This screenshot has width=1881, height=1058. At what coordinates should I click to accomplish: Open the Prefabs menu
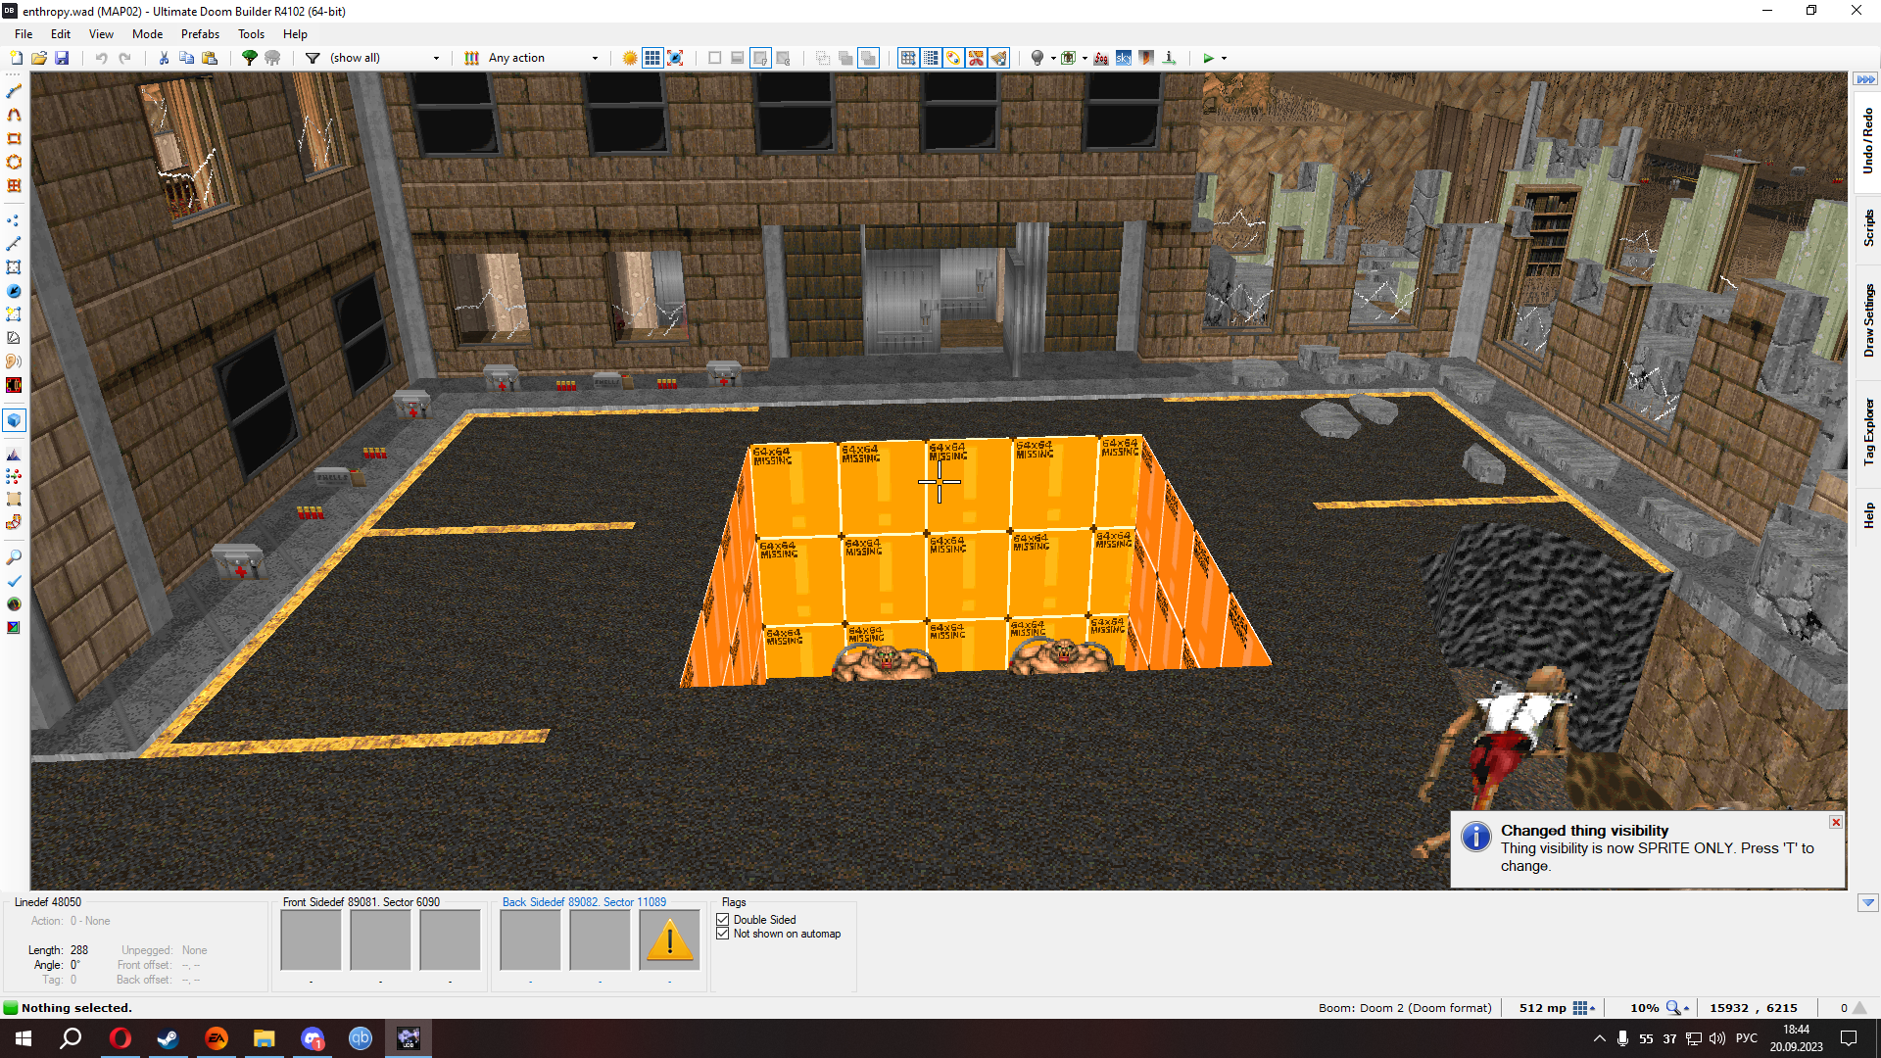tap(200, 33)
